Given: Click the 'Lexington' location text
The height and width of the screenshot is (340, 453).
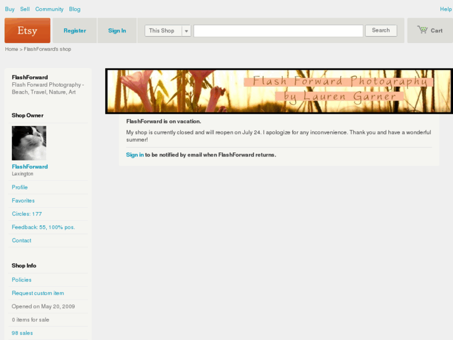Looking at the screenshot, I should coord(22,173).
